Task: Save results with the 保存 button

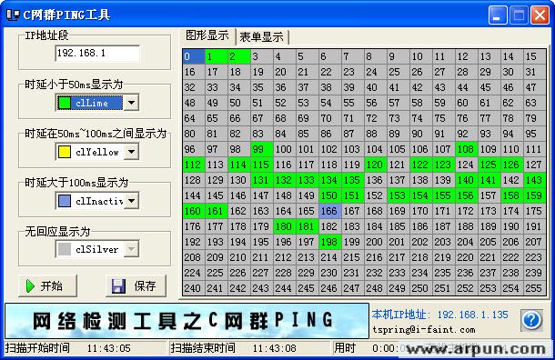Action: [x=136, y=285]
